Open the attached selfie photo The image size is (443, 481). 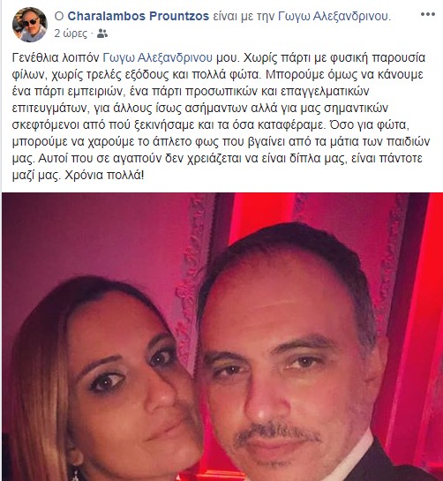click(x=222, y=337)
